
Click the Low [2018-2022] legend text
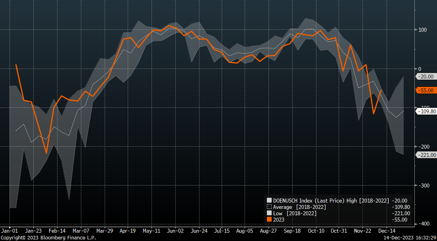click(295, 213)
